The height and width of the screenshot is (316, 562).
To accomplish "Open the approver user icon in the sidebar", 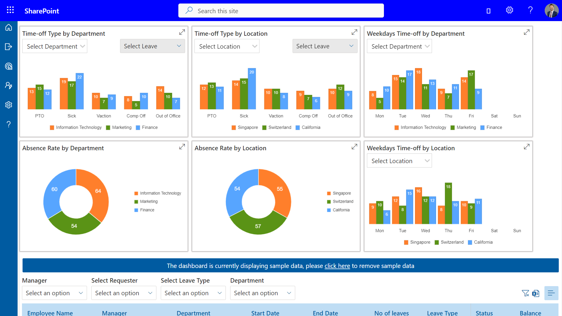I will click(9, 86).
